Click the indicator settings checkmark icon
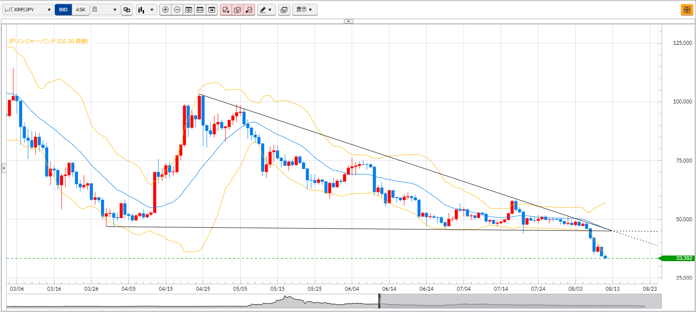The height and width of the screenshot is (312, 696). (x=238, y=10)
